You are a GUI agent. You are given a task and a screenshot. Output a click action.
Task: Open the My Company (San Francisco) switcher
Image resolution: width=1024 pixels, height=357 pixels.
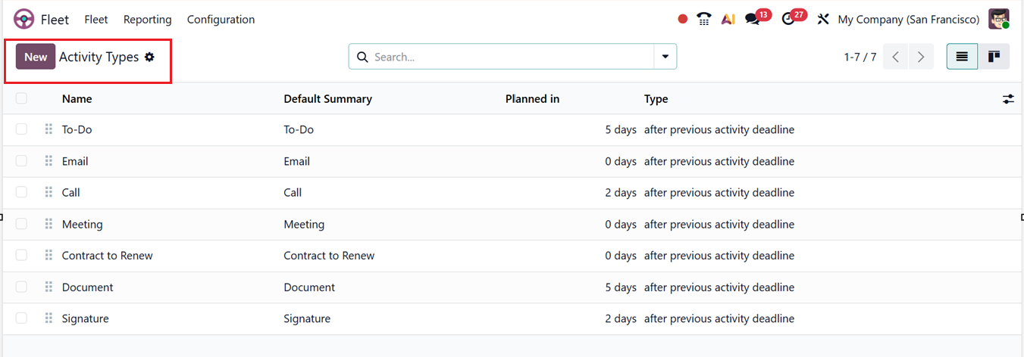908,19
